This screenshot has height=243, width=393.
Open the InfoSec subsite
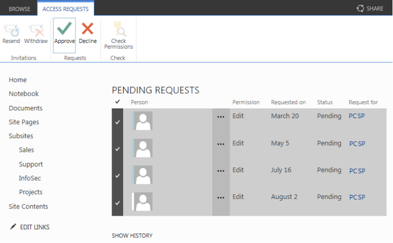30,178
